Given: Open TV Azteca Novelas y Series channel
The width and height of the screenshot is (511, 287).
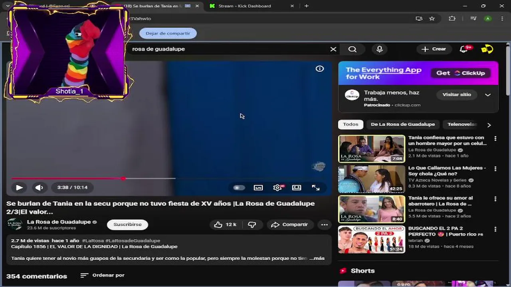Looking at the screenshot, I should tap(438, 180).
